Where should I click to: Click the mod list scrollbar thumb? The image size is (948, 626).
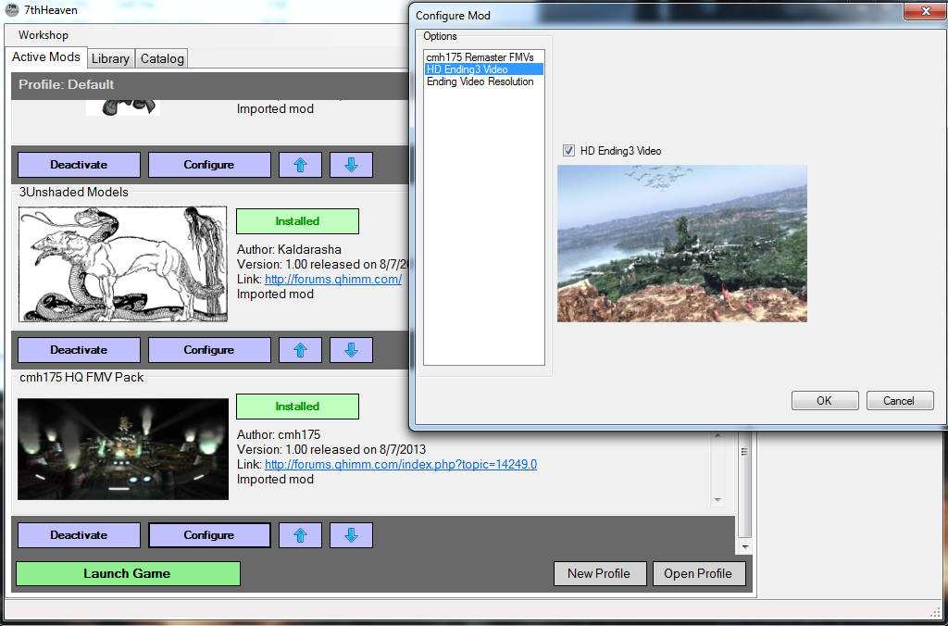coord(744,484)
